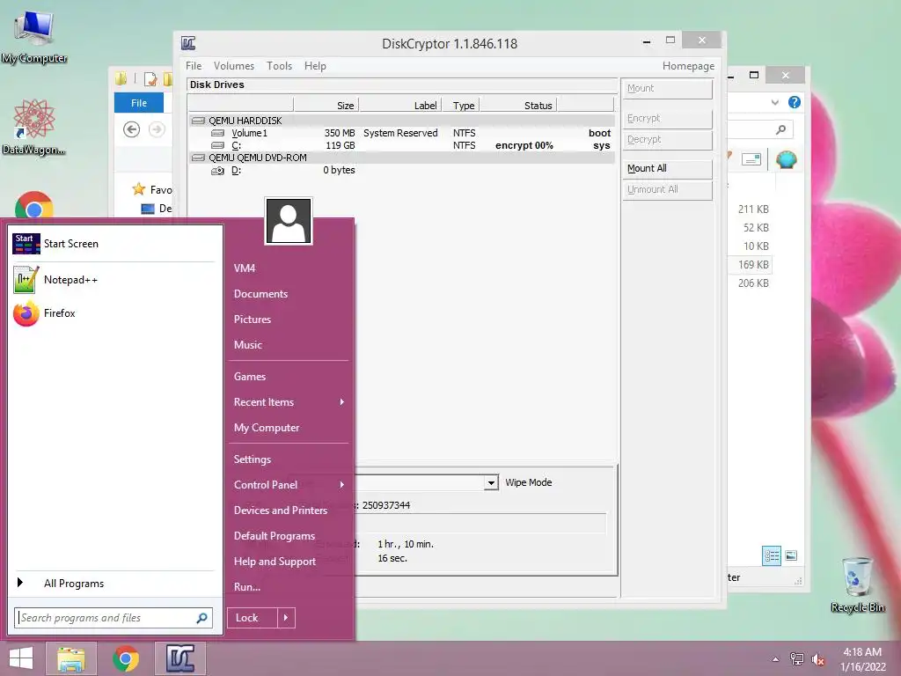This screenshot has width=901, height=676.
Task: Open Default Programs
Action: click(275, 536)
